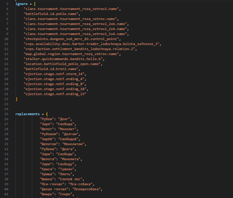This screenshot has height=198, width=233.
Task: Click the value "Долгом"
Action: point(70,134)
